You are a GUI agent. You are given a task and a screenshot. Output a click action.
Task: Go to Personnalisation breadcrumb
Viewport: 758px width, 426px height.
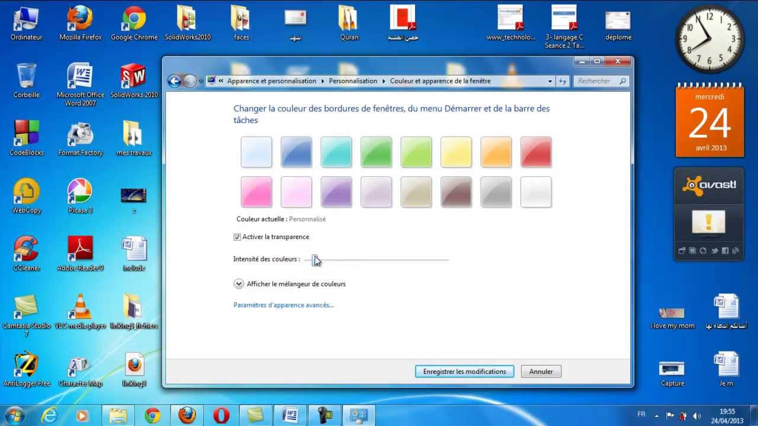click(x=353, y=81)
